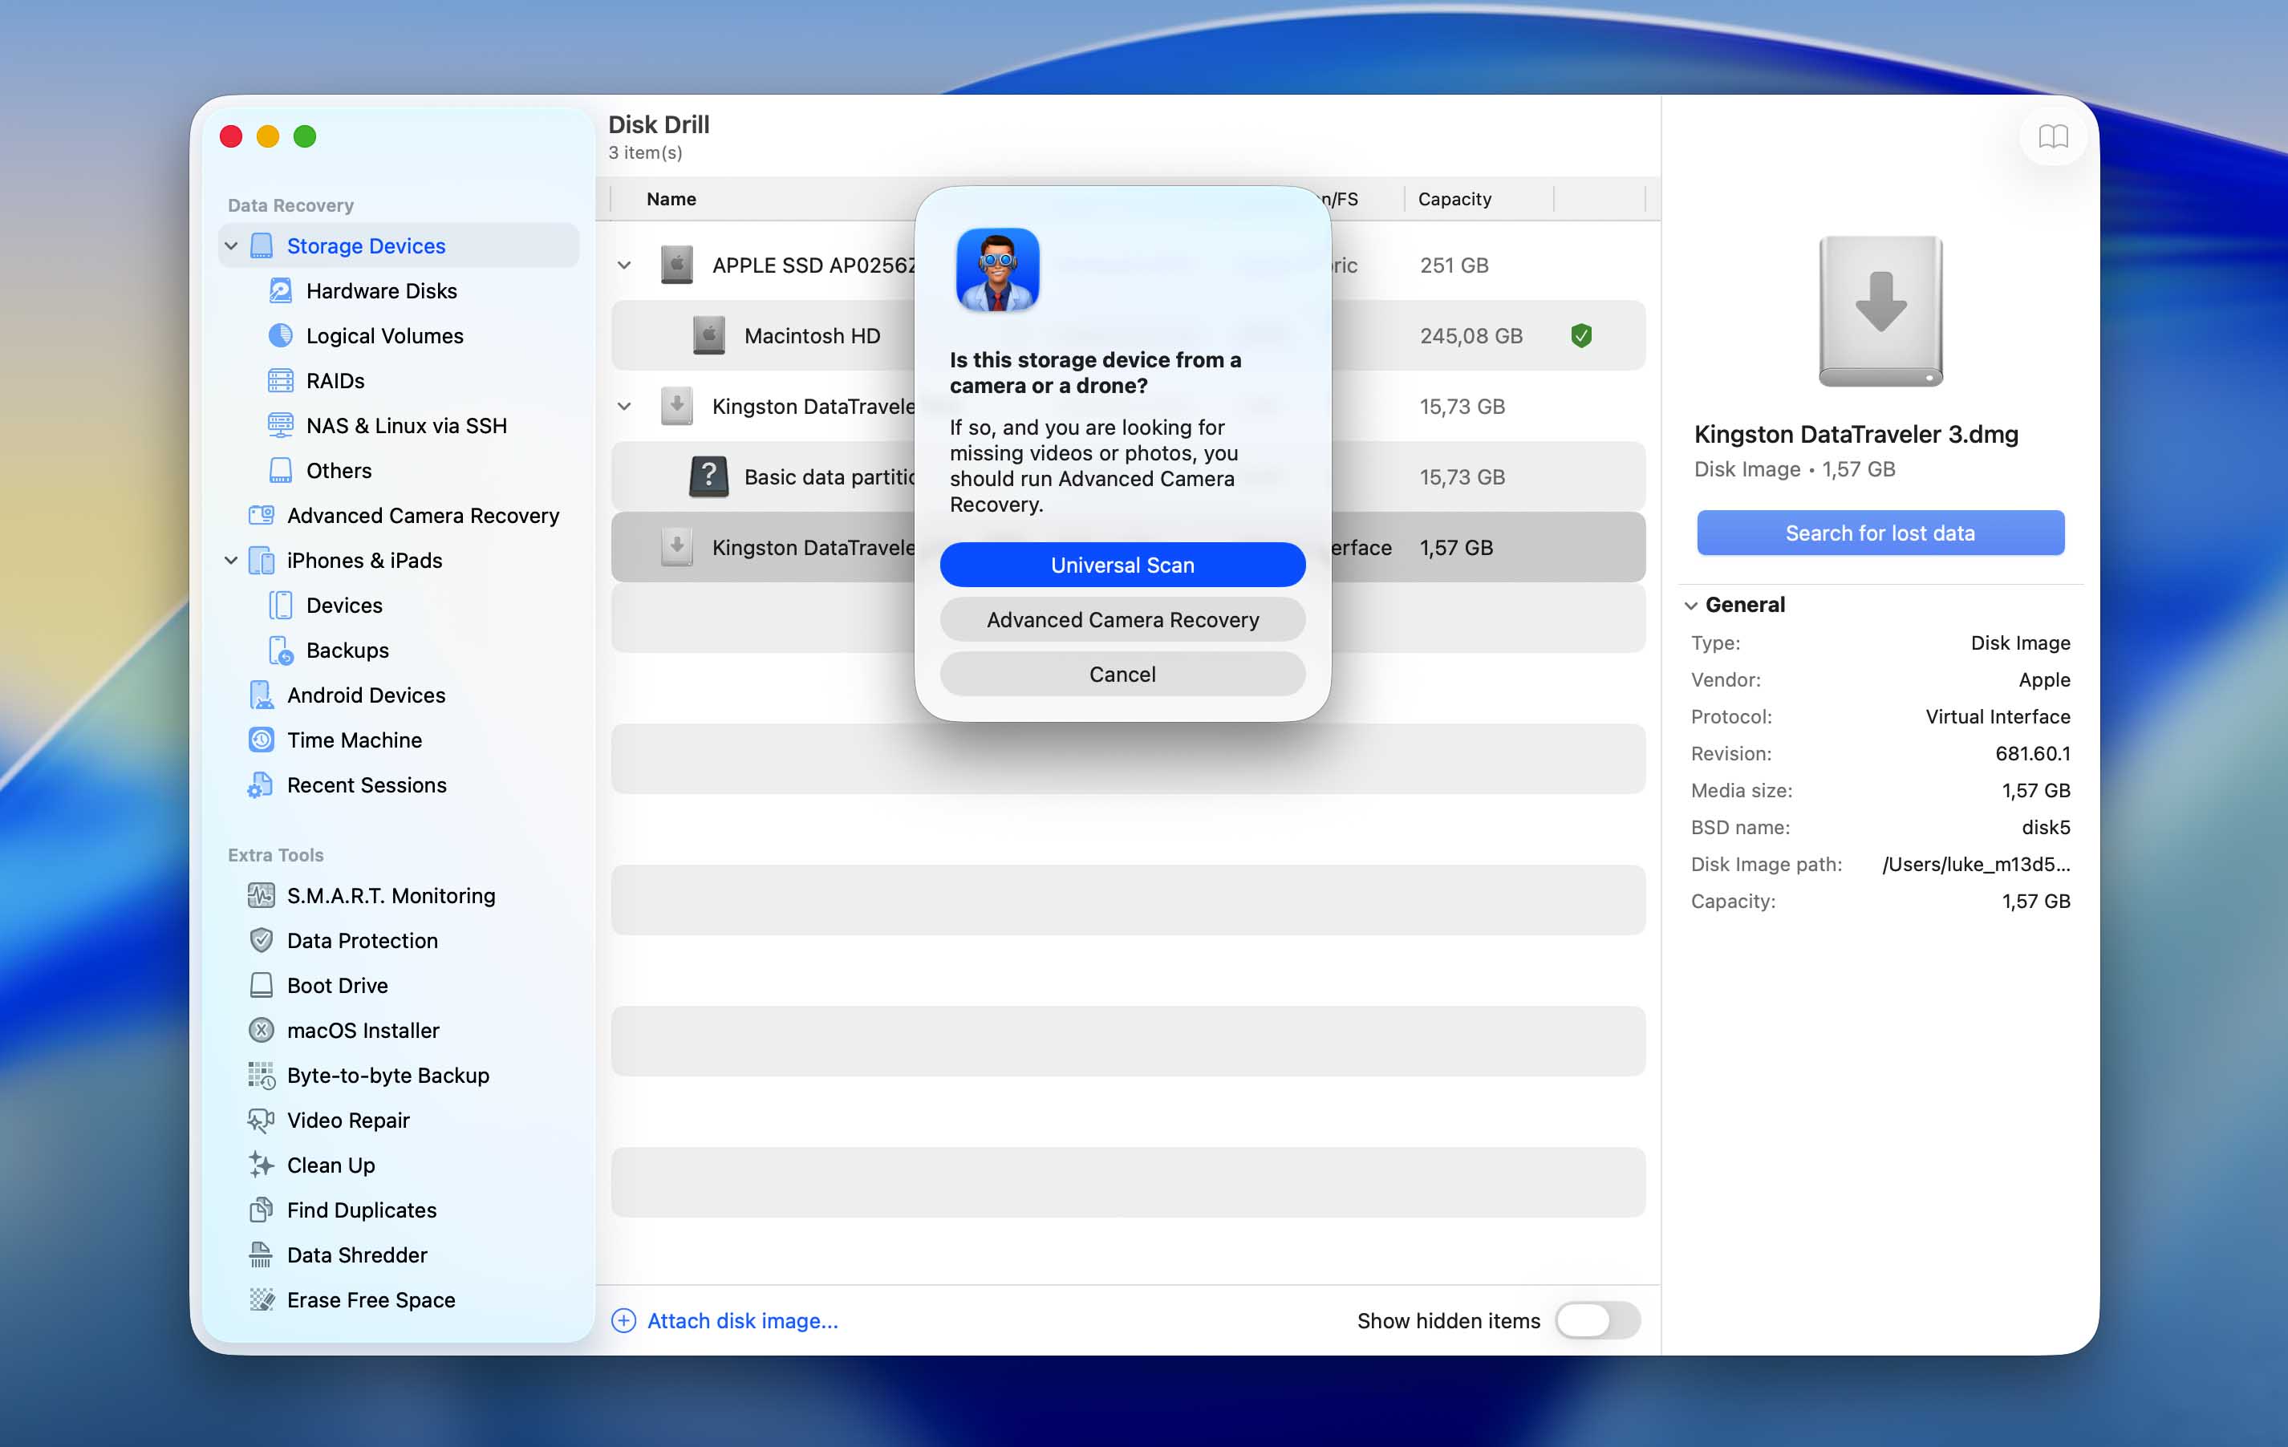Click the Video Repair icon
2288x1447 pixels.
pyautogui.click(x=262, y=1121)
